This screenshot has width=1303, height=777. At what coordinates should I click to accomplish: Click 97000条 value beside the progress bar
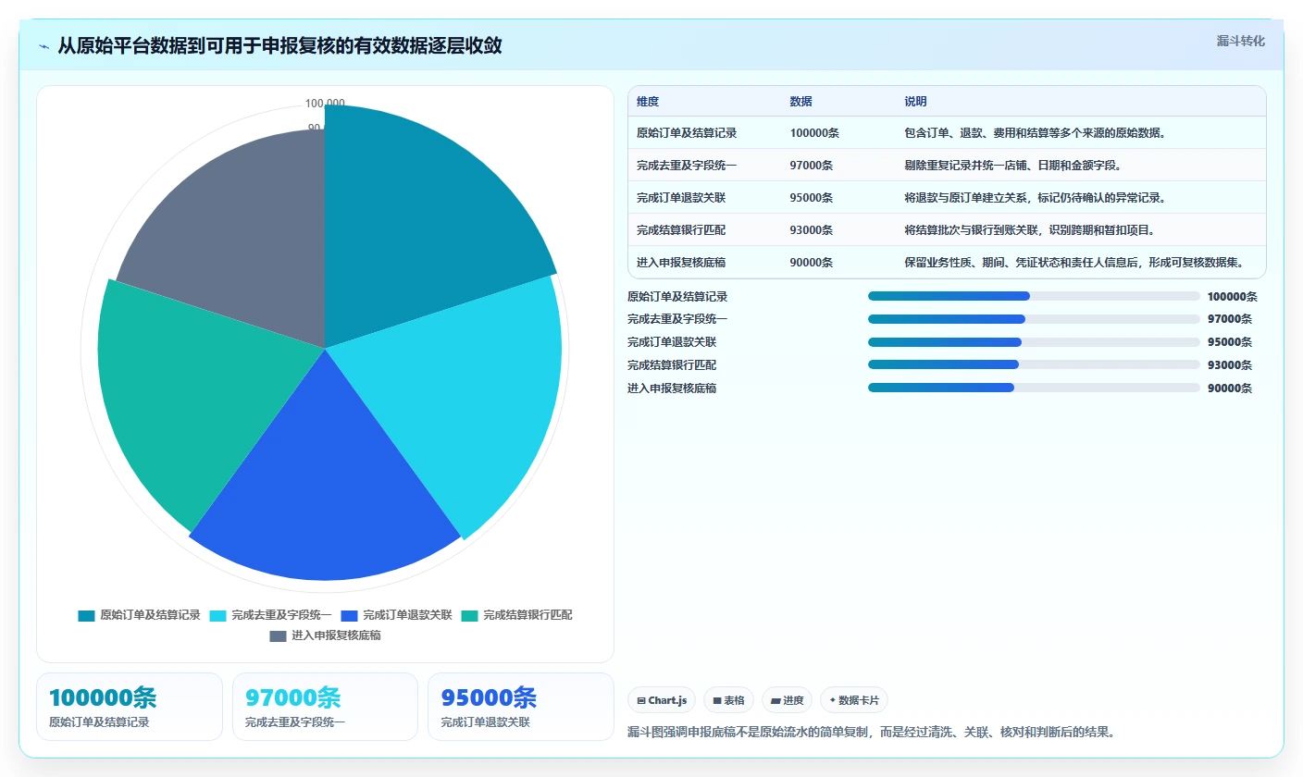tap(1230, 319)
